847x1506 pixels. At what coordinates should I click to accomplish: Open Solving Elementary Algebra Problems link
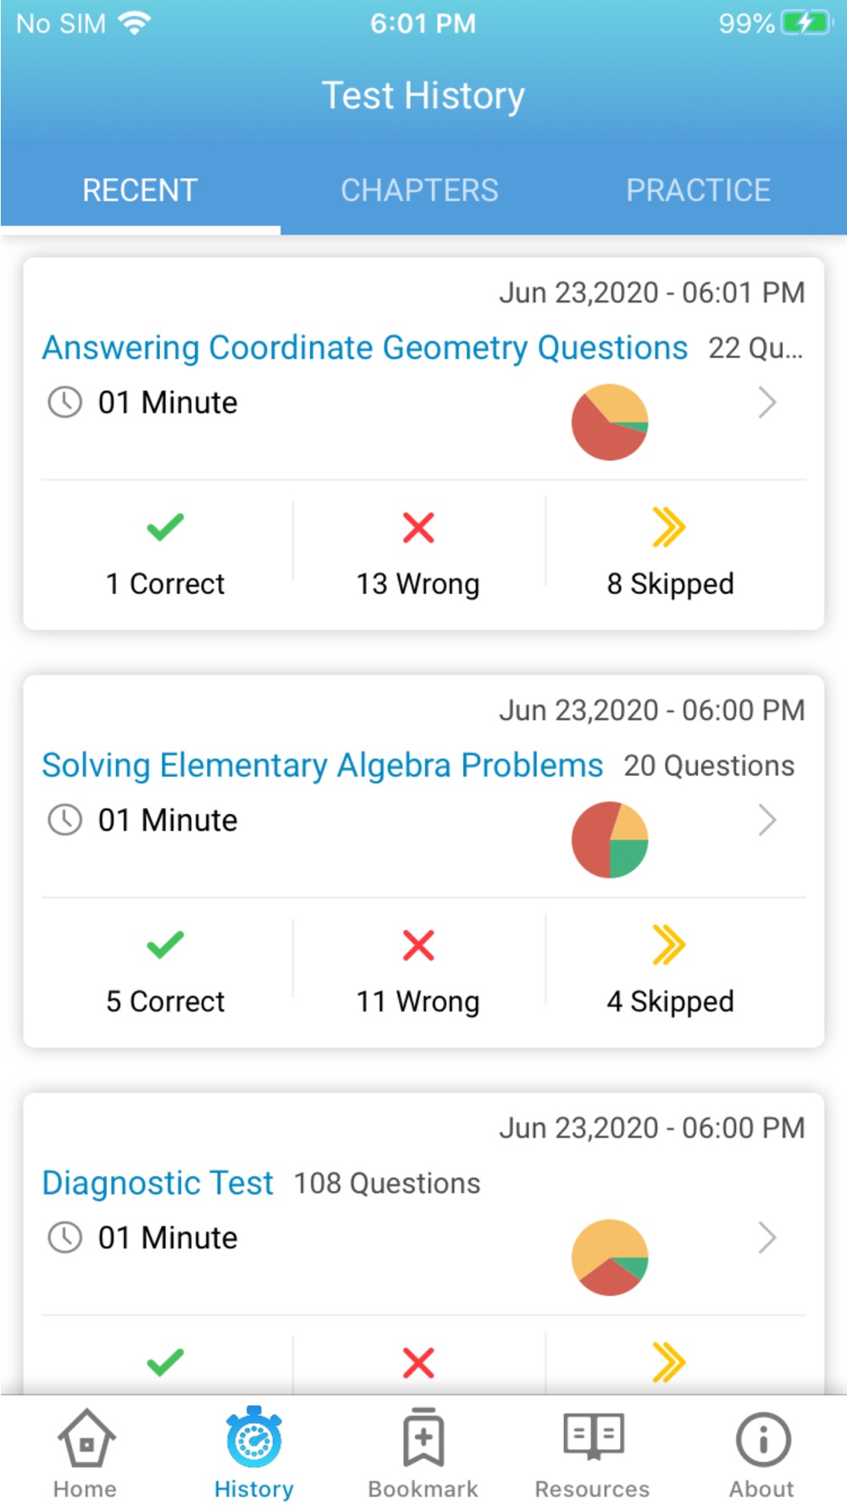pyautogui.click(x=323, y=766)
